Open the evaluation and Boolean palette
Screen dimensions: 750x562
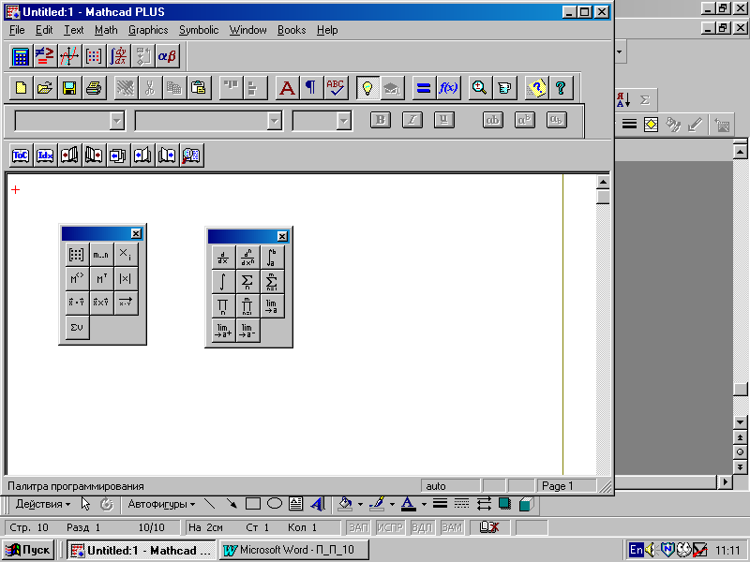[45, 56]
